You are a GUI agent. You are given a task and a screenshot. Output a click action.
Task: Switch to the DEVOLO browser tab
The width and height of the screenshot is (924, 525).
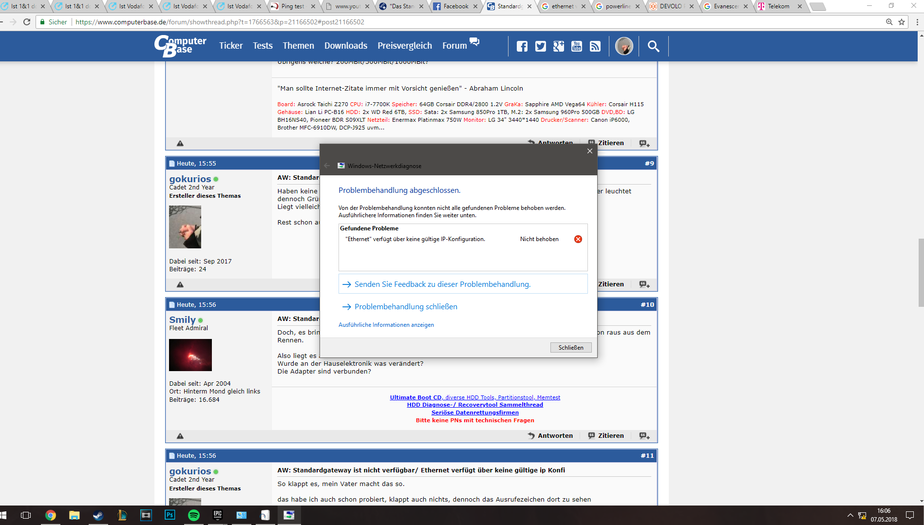671,6
